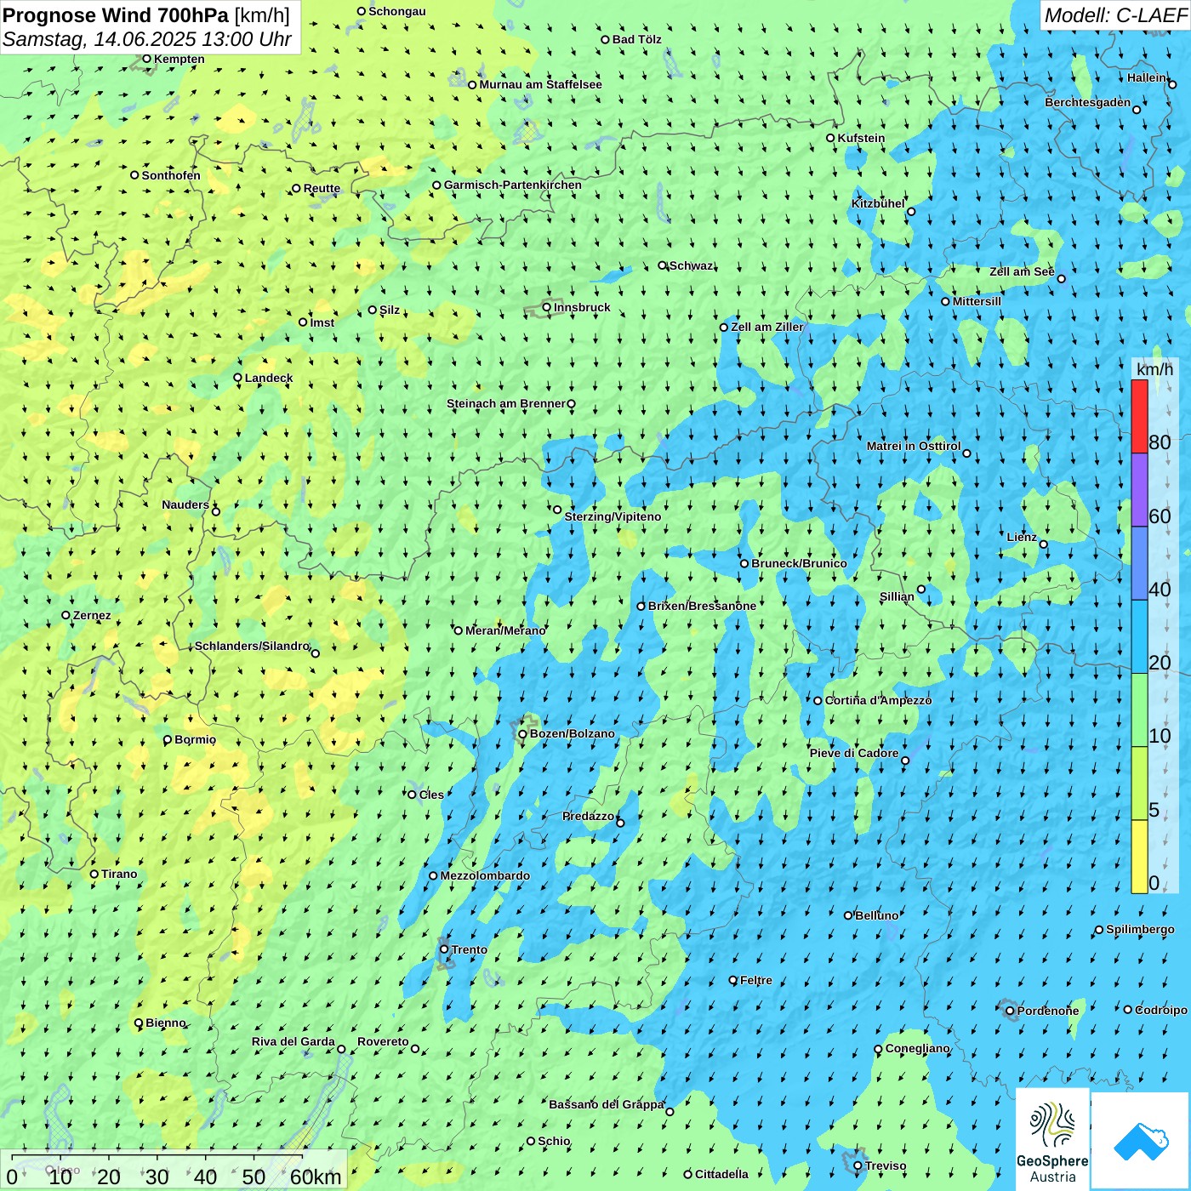This screenshot has height=1191, width=1191.
Task: Click the Garmisch-Partenkirchen label
Action: click(513, 185)
